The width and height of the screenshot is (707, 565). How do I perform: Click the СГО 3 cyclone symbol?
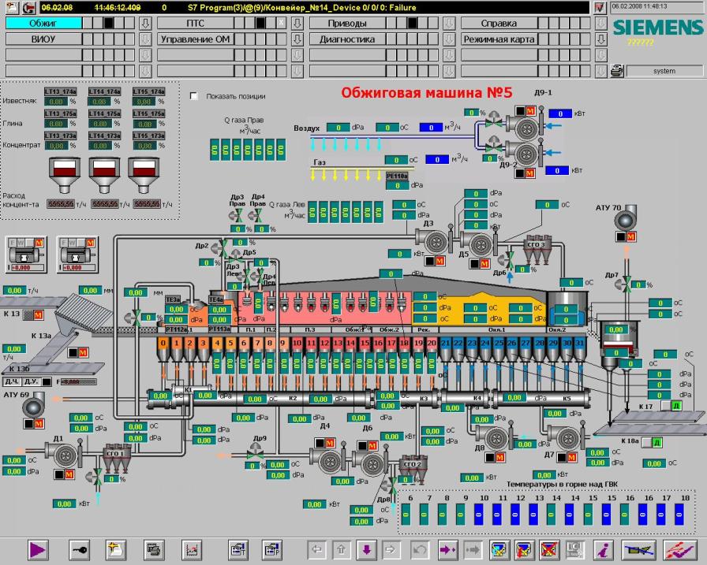click(x=537, y=250)
